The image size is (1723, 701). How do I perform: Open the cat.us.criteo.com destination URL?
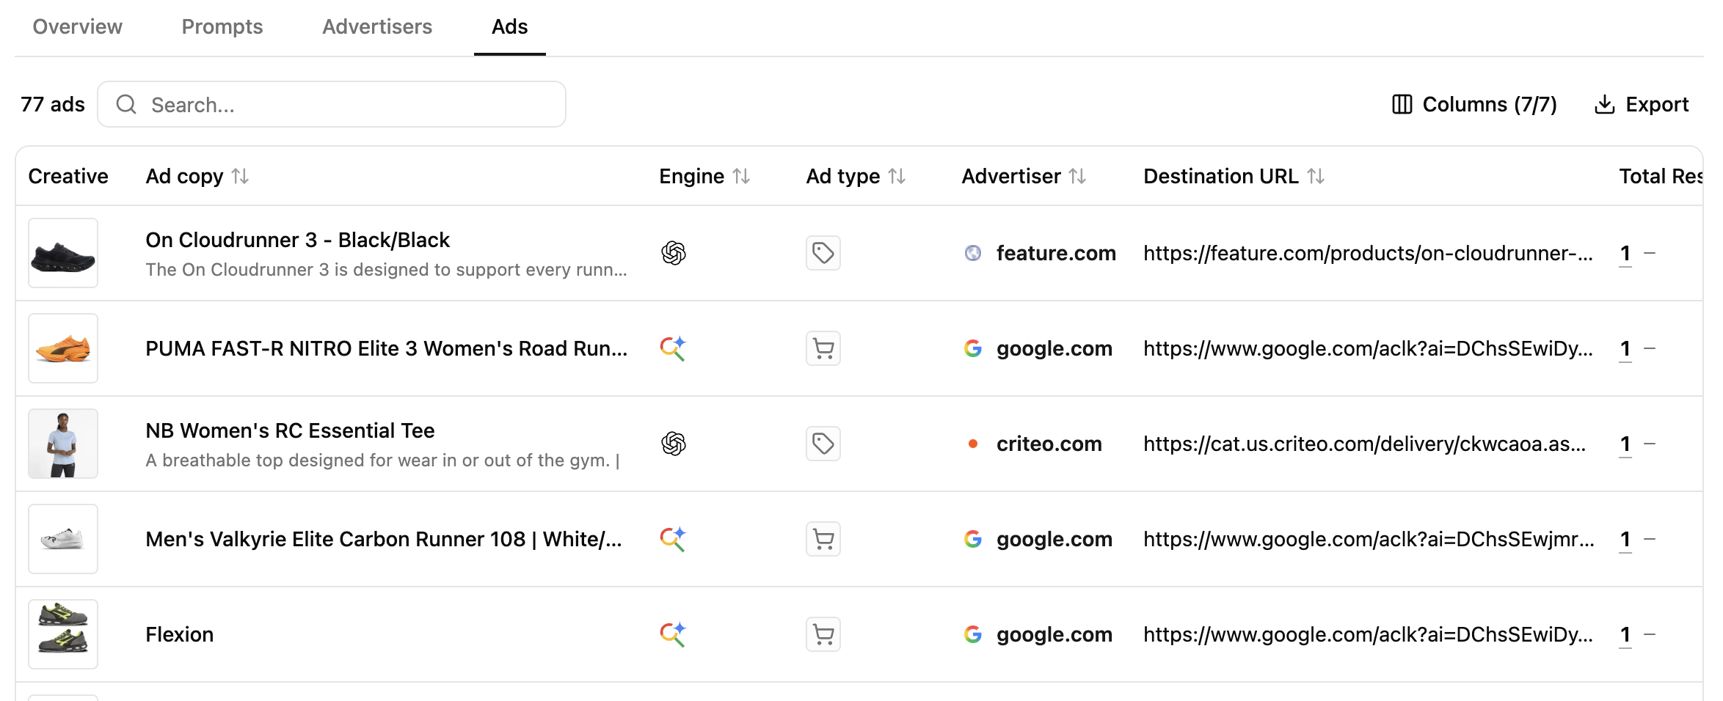coord(1365,444)
